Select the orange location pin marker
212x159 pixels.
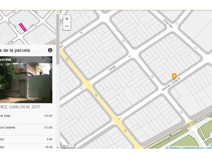pos(174,76)
